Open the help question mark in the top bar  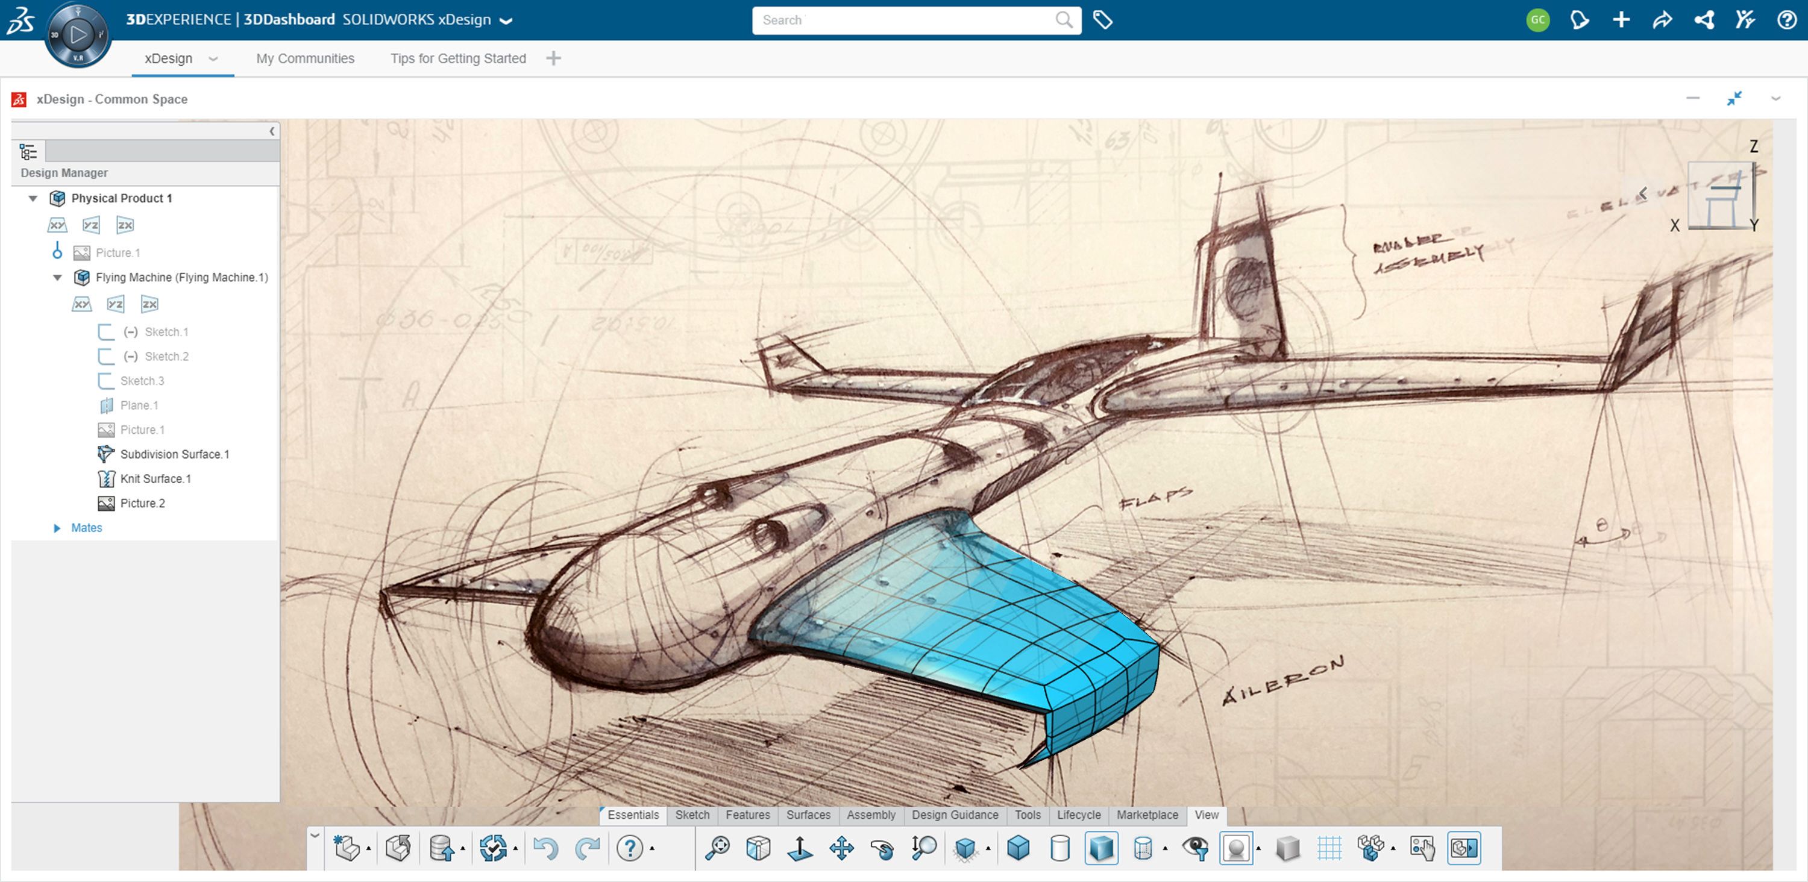click(x=1786, y=20)
